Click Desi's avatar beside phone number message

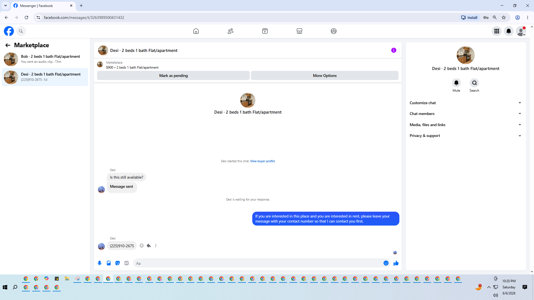click(101, 246)
